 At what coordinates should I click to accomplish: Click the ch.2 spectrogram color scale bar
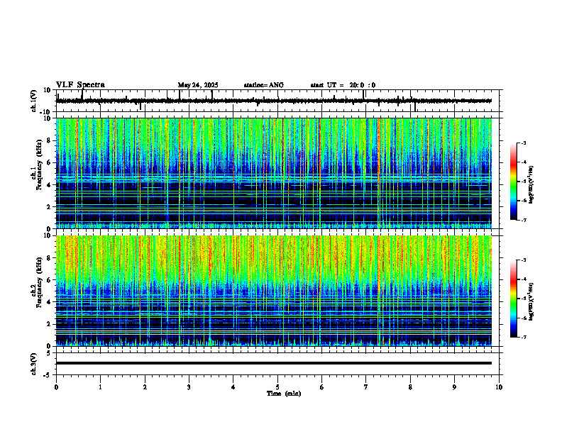coord(513,299)
